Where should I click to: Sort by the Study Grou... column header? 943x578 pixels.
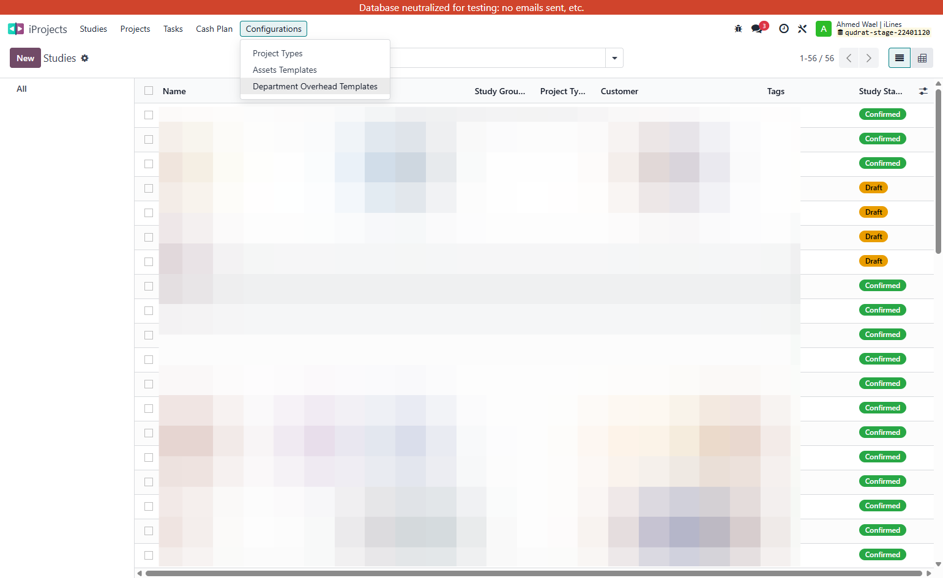pyautogui.click(x=500, y=91)
